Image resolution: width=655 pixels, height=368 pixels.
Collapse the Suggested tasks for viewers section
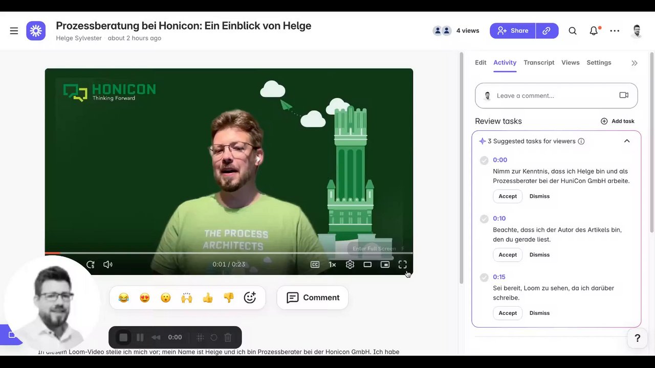(x=627, y=141)
